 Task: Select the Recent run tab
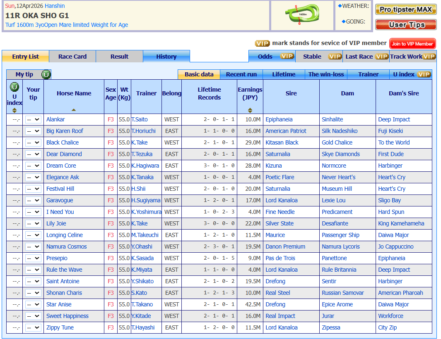pyautogui.click(x=241, y=74)
